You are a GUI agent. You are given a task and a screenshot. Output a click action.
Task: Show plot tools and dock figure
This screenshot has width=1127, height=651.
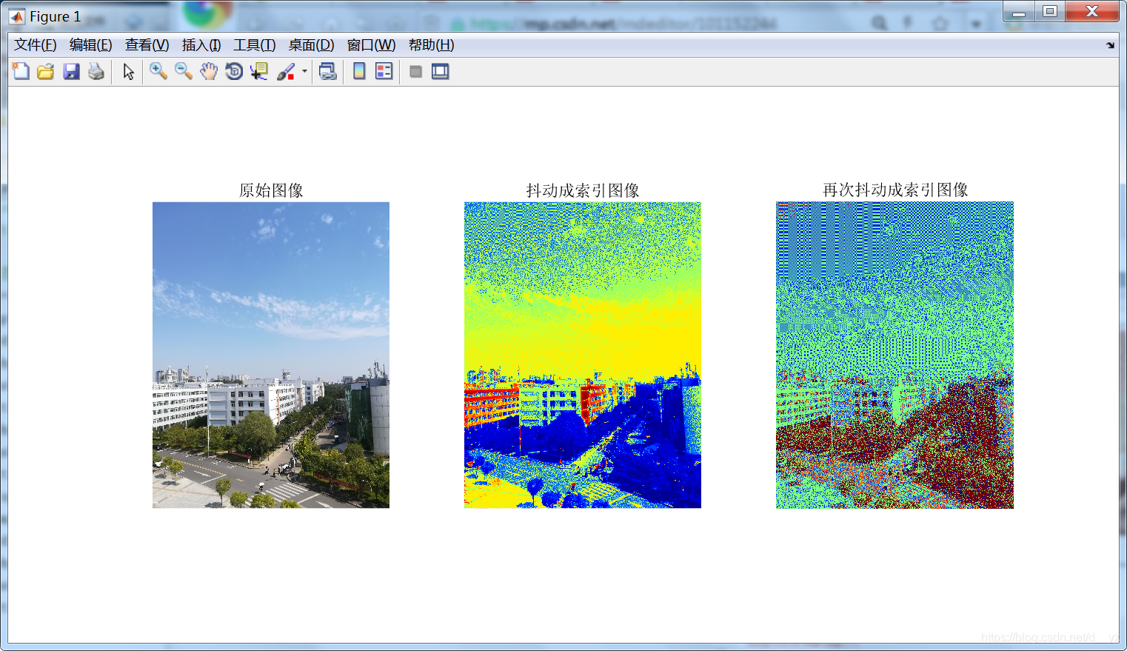point(441,71)
